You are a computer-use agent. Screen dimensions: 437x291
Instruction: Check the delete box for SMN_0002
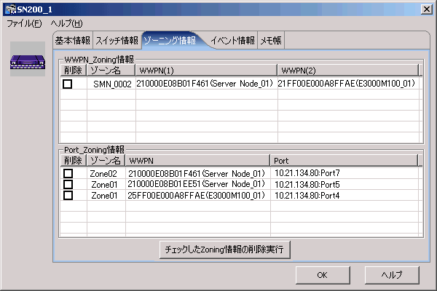(x=68, y=84)
